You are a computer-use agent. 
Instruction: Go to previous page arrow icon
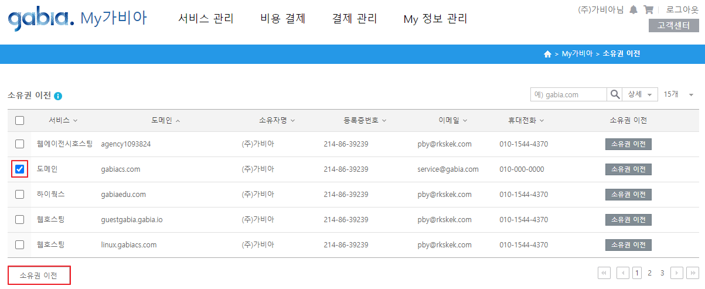point(623,273)
